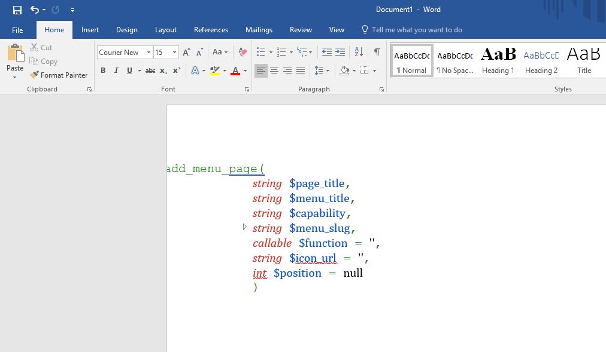This screenshot has width=606, height=352.
Task: Start a numbered list
Action: [x=281, y=52]
